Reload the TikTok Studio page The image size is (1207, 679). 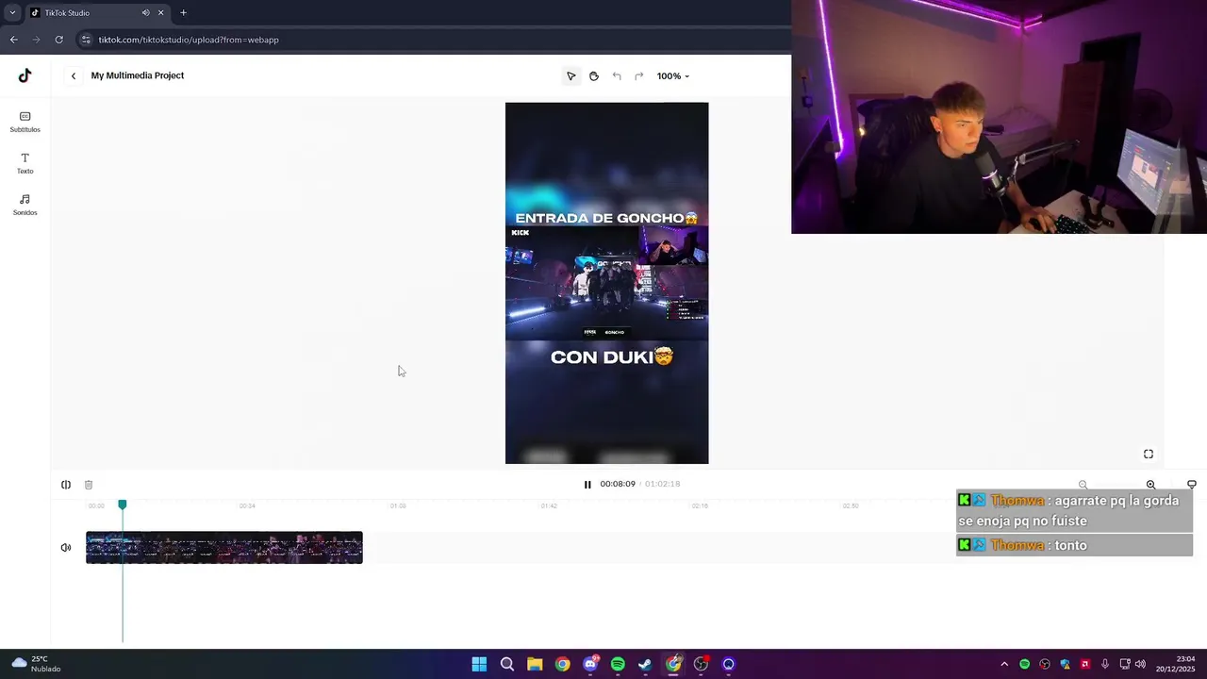coord(58,40)
